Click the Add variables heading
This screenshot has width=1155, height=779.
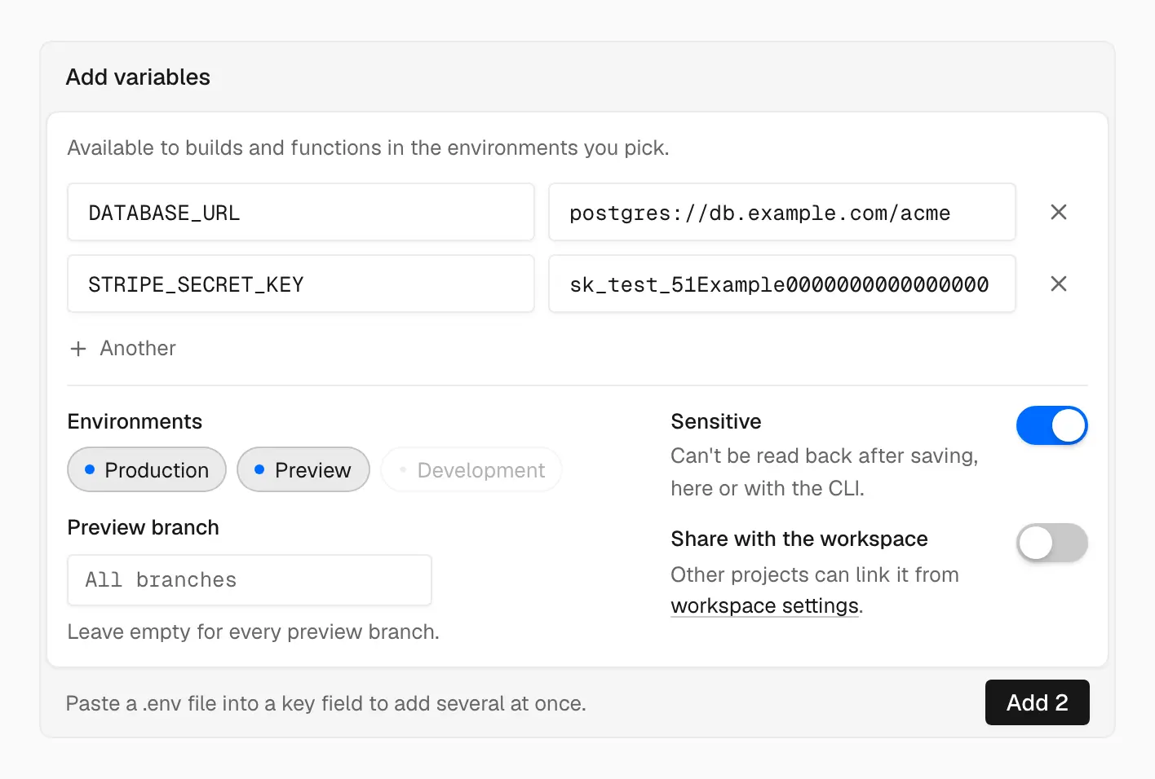coord(138,77)
